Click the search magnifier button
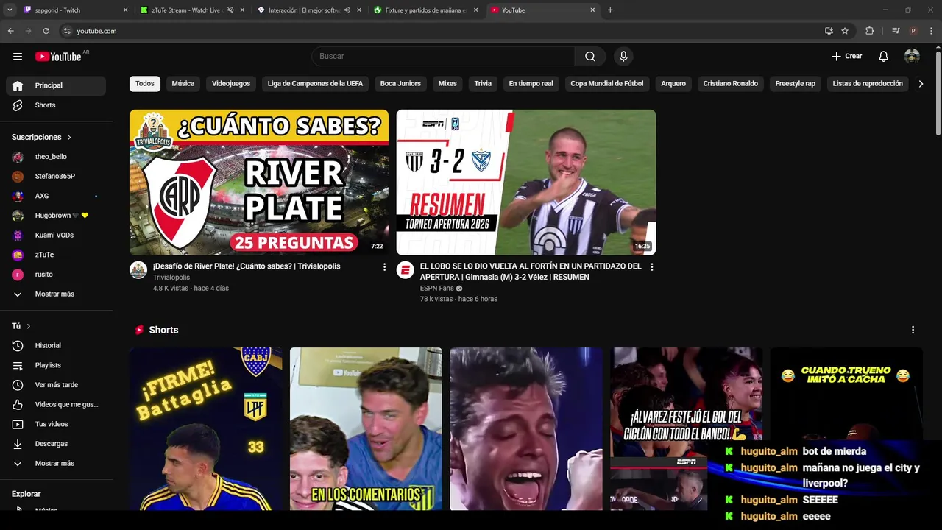 click(590, 57)
